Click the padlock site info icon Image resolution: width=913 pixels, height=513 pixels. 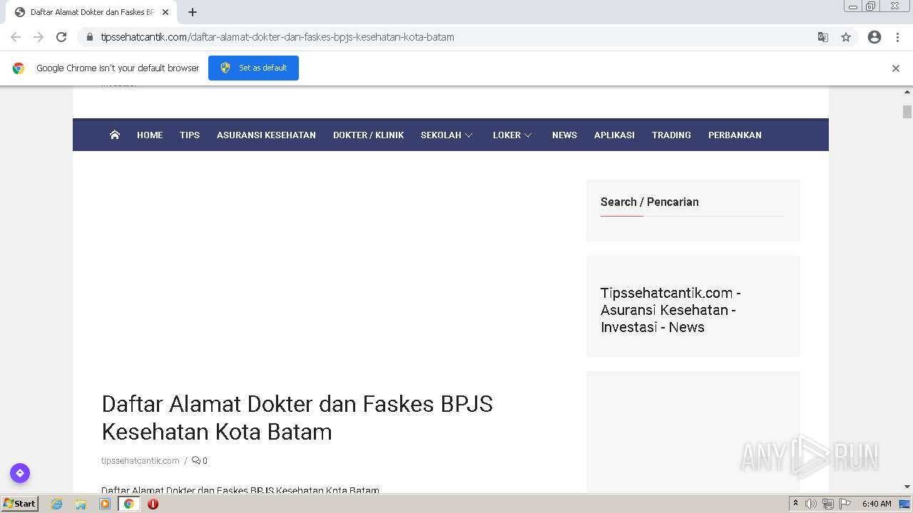(x=90, y=37)
